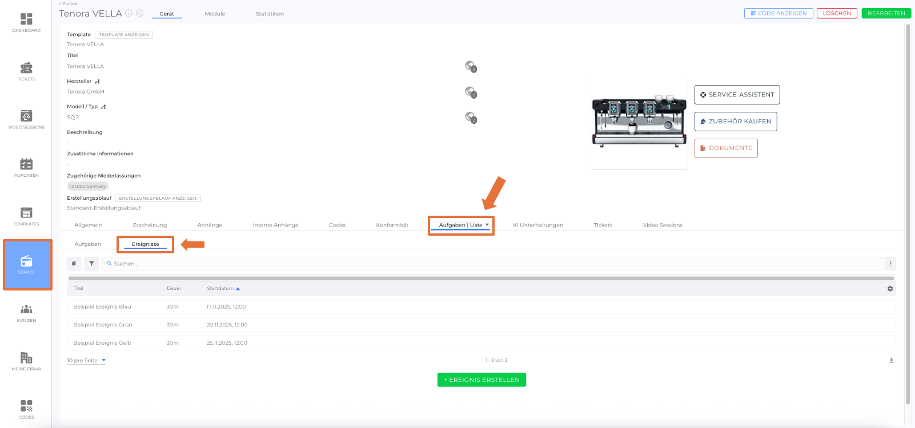The height and width of the screenshot is (428, 915).
Task: Open the 10 pro Seite dropdown
Action: click(x=86, y=361)
